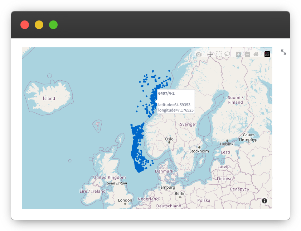
Task: Choose the Lasso Select tool
Action: tap(227, 54)
